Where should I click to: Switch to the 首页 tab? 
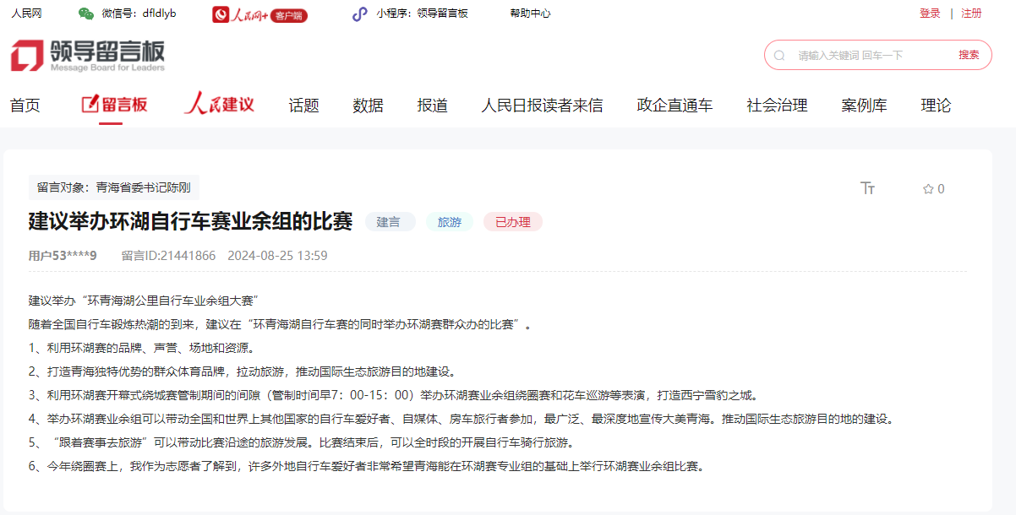click(24, 105)
